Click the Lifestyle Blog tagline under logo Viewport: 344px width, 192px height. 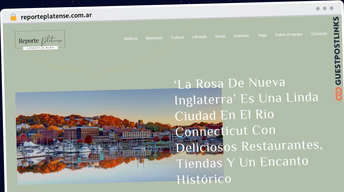[40, 48]
